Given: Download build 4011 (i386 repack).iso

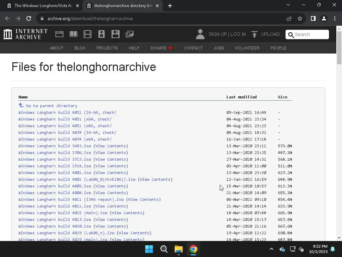Looking at the screenshot, I should pyautogui.click(x=71, y=199).
